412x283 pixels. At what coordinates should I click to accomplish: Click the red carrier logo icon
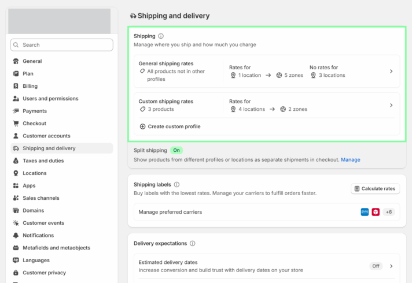point(376,212)
